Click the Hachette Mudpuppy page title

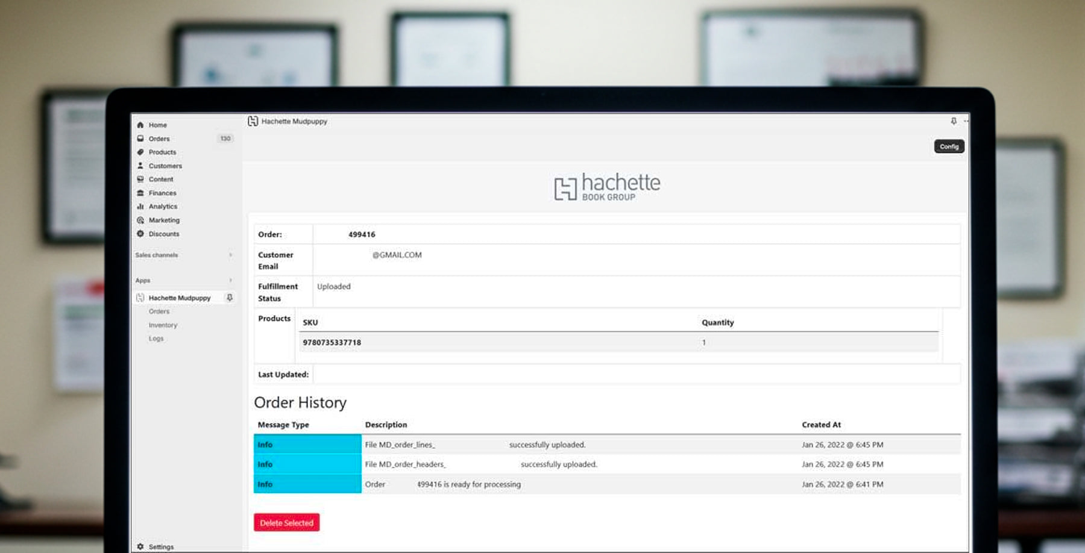[294, 121]
